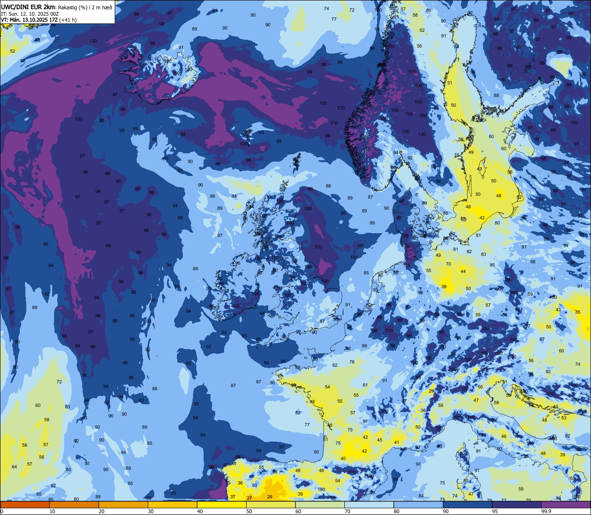Click the legend tick label "10"
The width and height of the screenshot is (591, 515).
click(52, 511)
